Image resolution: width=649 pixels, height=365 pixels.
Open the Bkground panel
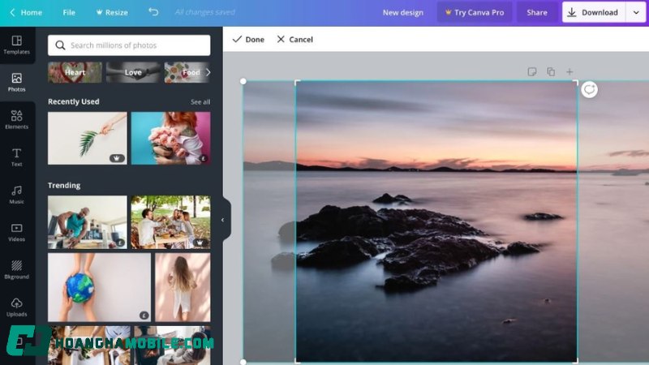[x=16, y=269]
